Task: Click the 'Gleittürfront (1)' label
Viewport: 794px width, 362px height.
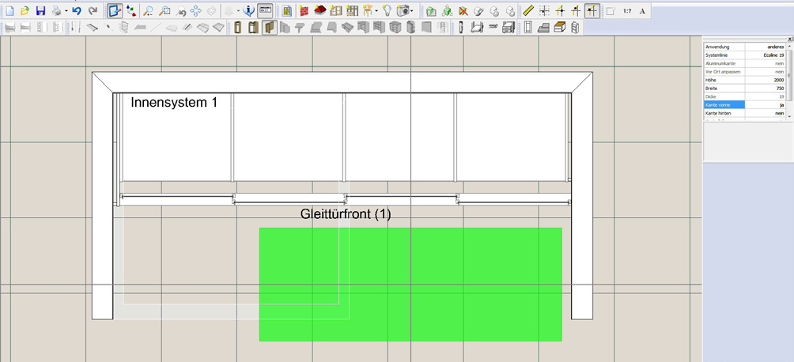Action: point(346,214)
